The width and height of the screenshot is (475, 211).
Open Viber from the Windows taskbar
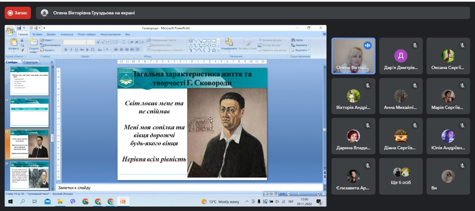[x=73, y=202]
